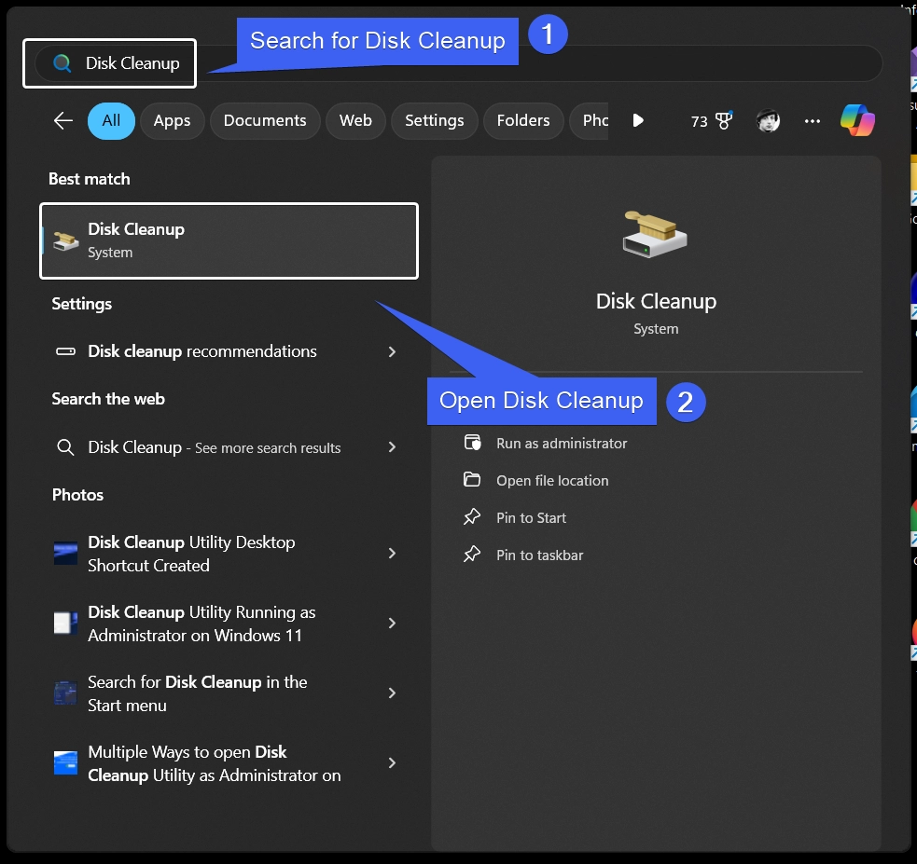Open the Disk Cleanup best match result
Viewport: 917px width, 864px height.
coord(229,240)
